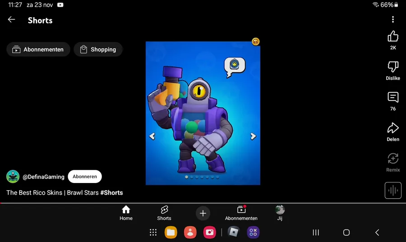Tap the Wi-Fi status icon
The height and width of the screenshot is (242, 406).
point(375,5)
